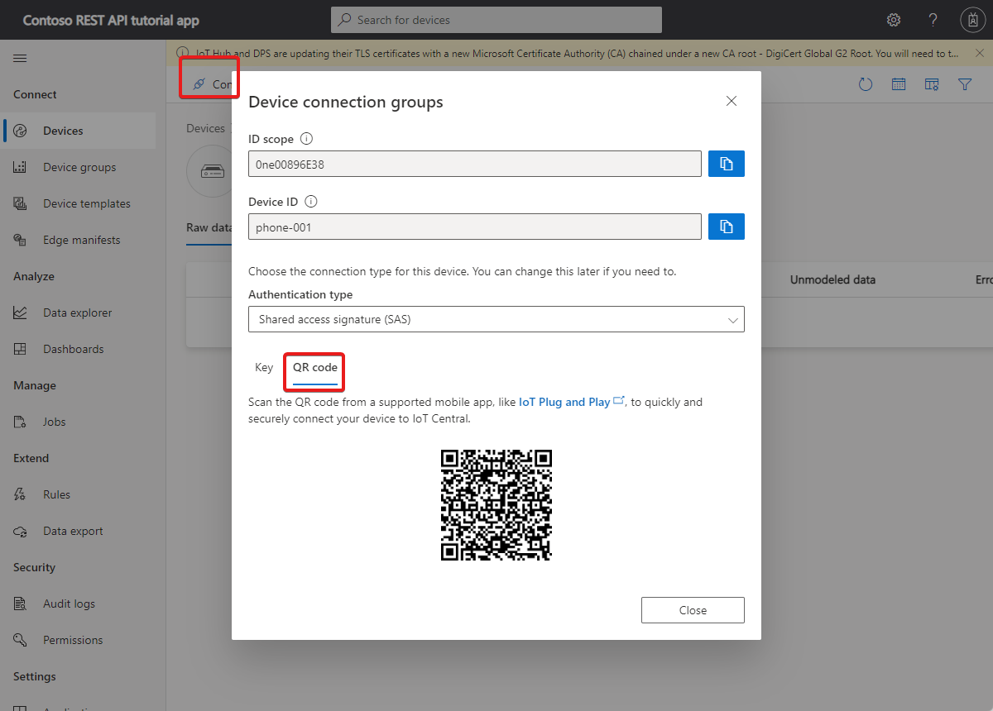Refresh the device data view
993x711 pixels.
pyautogui.click(x=866, y=84)
